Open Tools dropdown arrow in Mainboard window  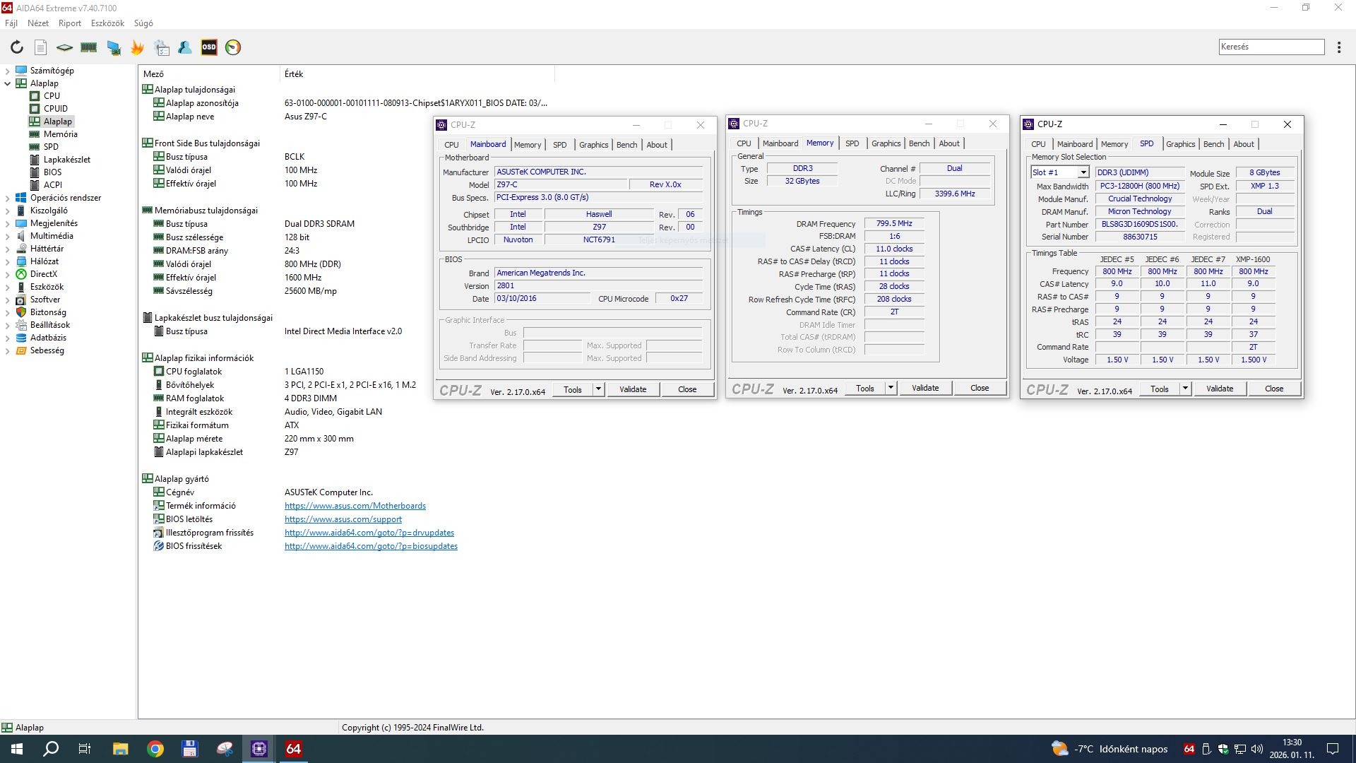[x=598, y=389]
